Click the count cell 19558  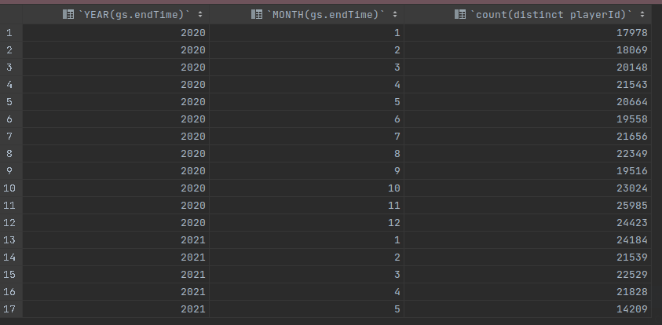(528, 119)
